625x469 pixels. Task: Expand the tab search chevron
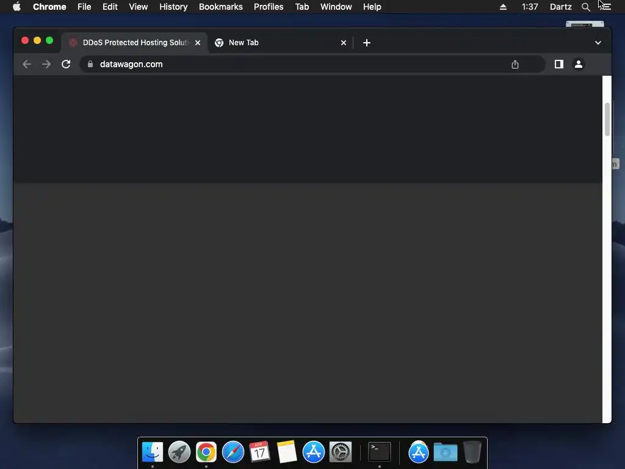tap(598, 43)
